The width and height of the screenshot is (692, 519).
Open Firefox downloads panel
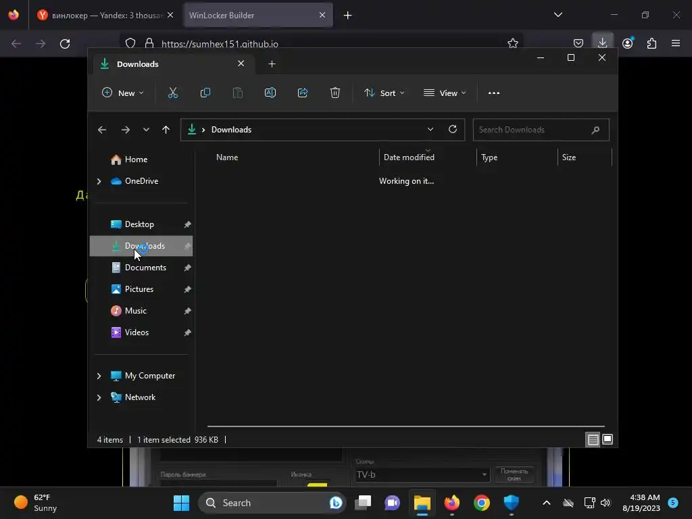tap(602, 43)
